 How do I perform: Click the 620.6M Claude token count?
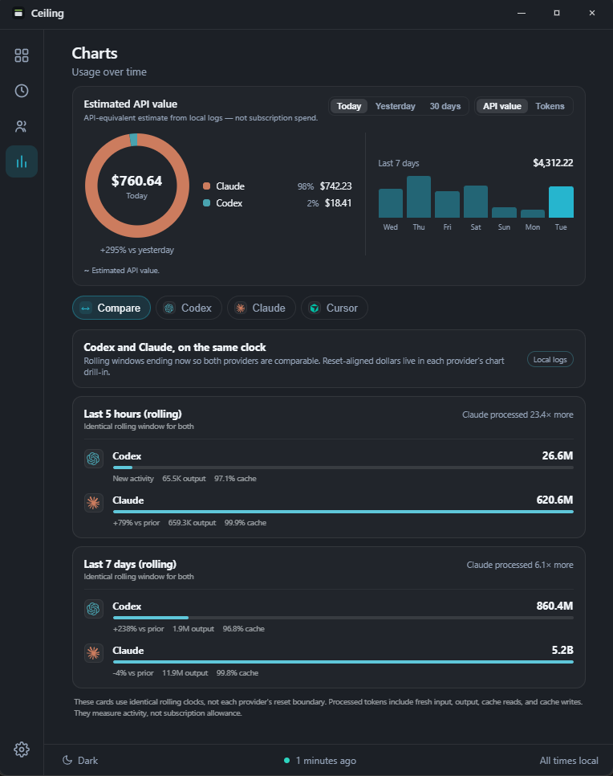(554, 500)
